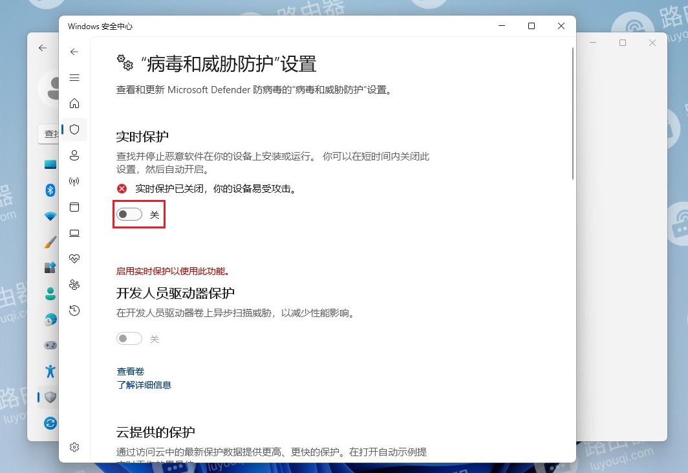Viewport: 688px width, 473px height.
Task: Go back in Windows Security Center
Action: 74,52
